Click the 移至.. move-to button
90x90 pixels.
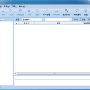84,19
